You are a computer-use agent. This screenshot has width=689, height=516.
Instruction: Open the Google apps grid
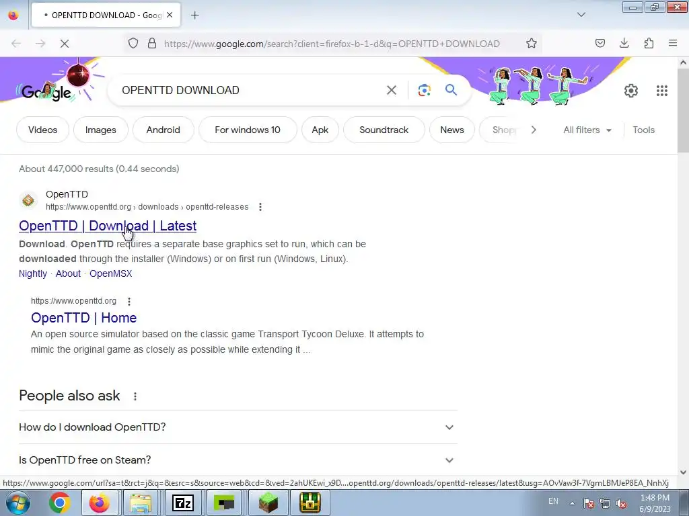(x=662, y=91)
